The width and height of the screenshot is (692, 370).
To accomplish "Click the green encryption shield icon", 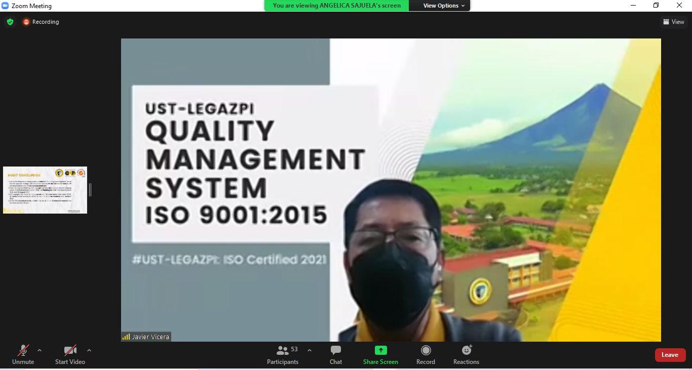I will 10,22.
